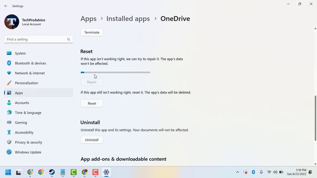The image size is (317, 178).
Task: Open Time & language settings
Action: point(39,113)
